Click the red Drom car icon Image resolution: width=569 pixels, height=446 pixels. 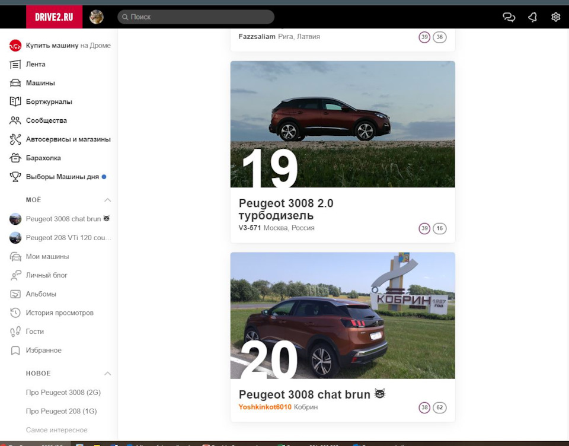click(x=15, y=46)
